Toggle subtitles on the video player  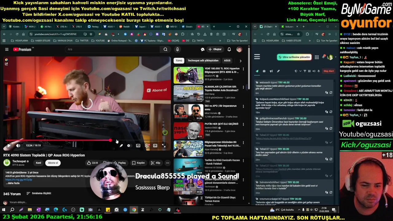tap(138, 145)
